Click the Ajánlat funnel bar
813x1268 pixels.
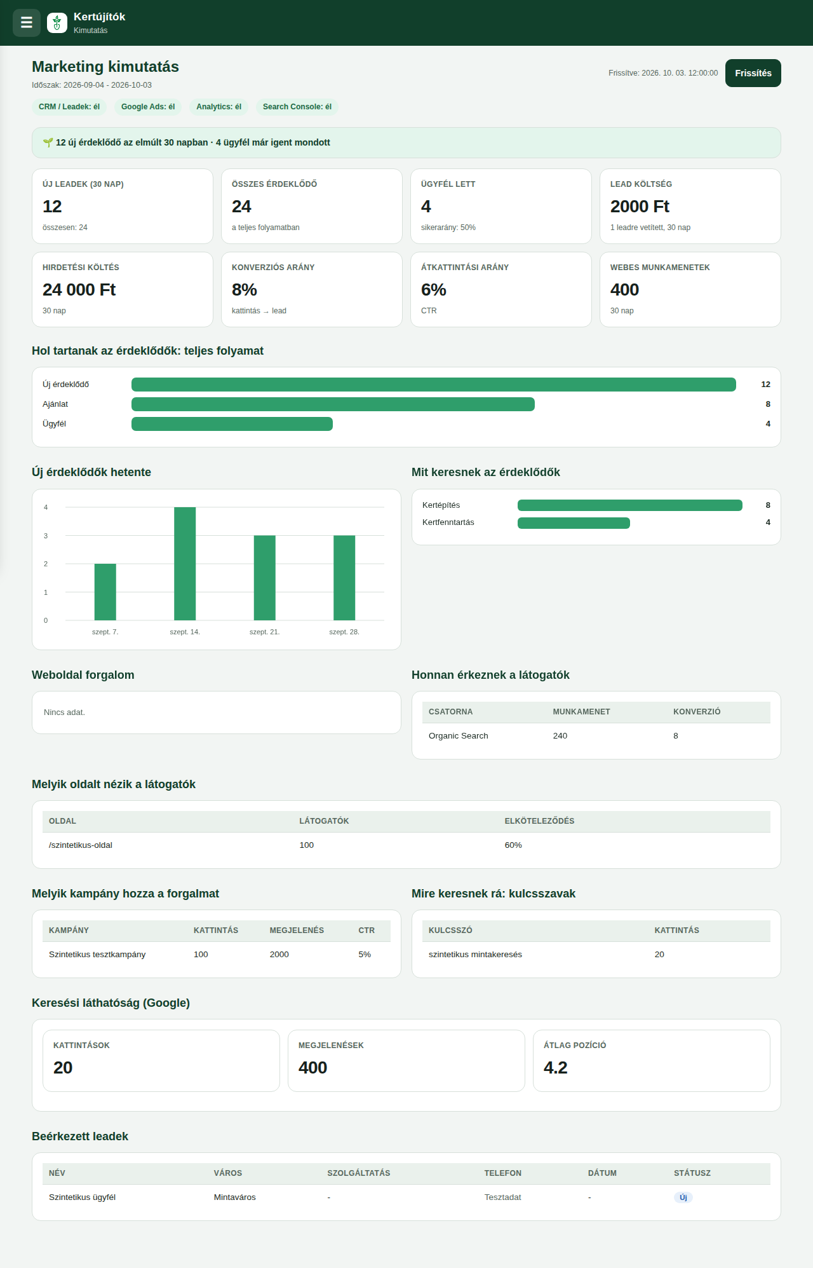click(333, 404)
